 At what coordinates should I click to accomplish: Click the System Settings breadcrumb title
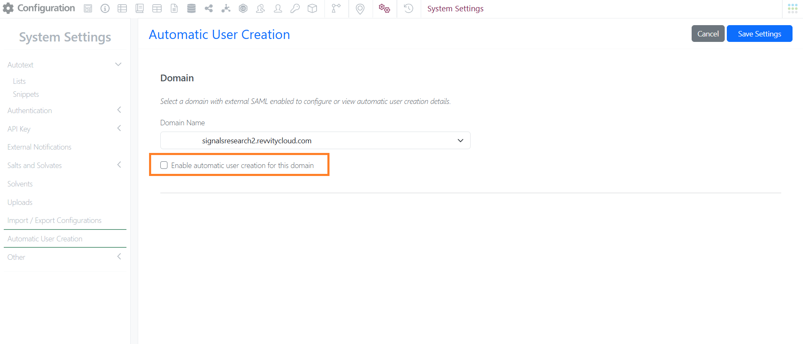coord(456,9)
